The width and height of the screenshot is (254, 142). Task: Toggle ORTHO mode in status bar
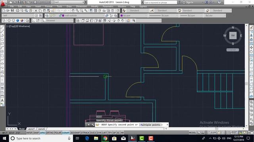pyautogui.click(x=50, y=133)
